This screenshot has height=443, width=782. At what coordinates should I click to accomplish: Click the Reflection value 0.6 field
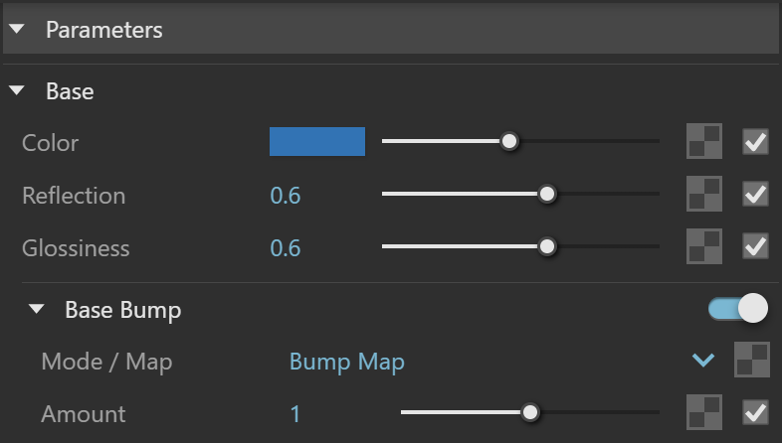(x=286, y=195)
